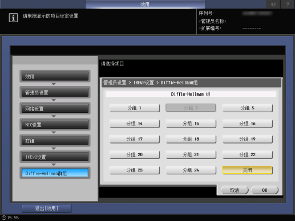295x221 pixels.
Task: Choose 分组 5 button
Action: click(x=247, y=108)
